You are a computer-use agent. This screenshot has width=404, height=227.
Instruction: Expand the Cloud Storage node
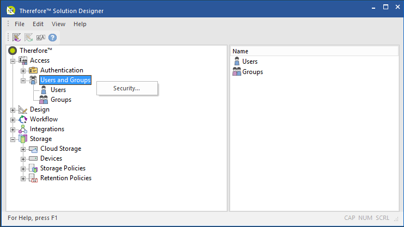[23, 149]
